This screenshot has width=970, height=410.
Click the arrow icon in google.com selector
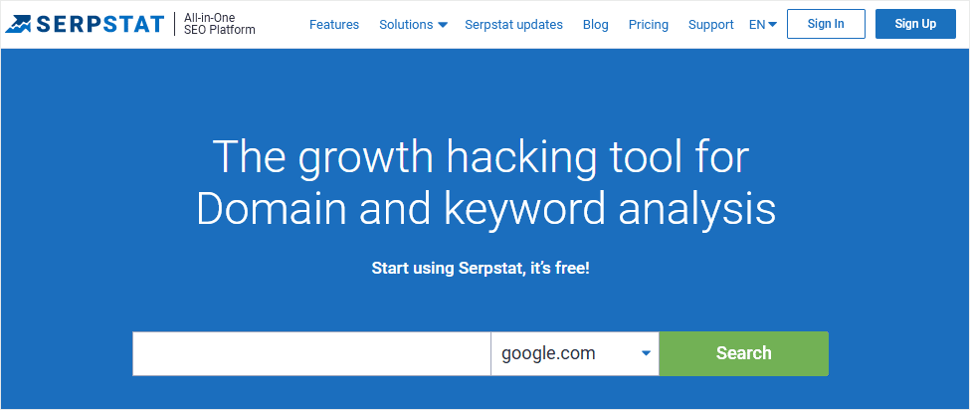(646, 353)
